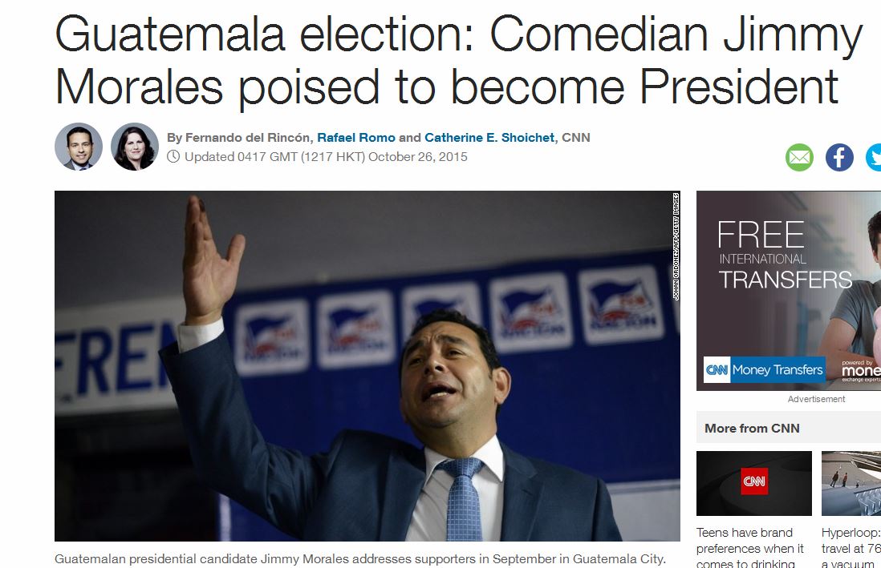This screenshot has height=568, width=881.
Task: Click the Hyperloop story thumbnail
Action: (x=851, y=483)
